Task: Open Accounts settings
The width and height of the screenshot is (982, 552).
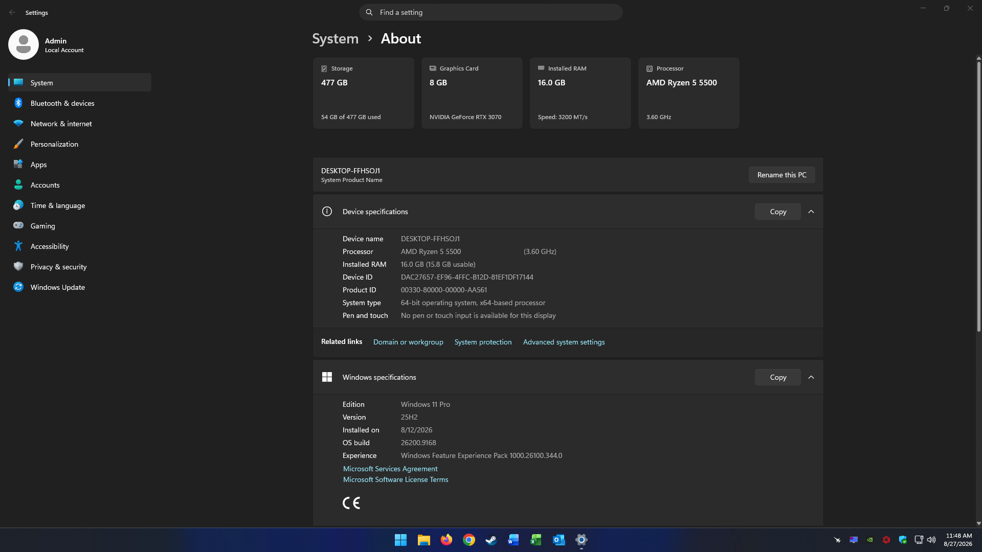Action: pos(80,185)
